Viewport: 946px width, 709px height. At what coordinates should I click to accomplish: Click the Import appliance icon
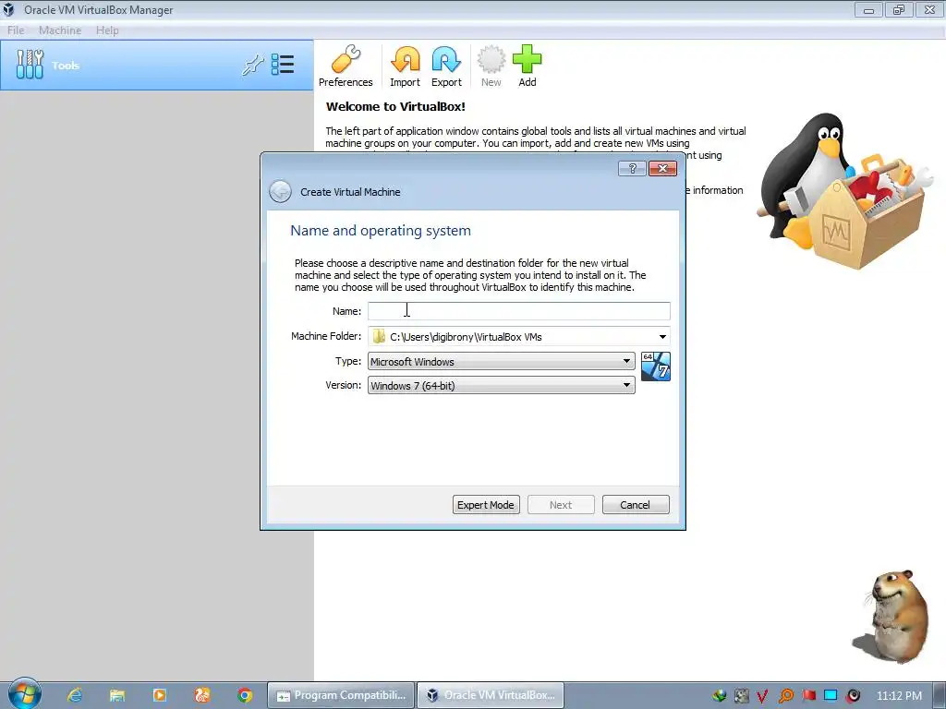(405, 66)
